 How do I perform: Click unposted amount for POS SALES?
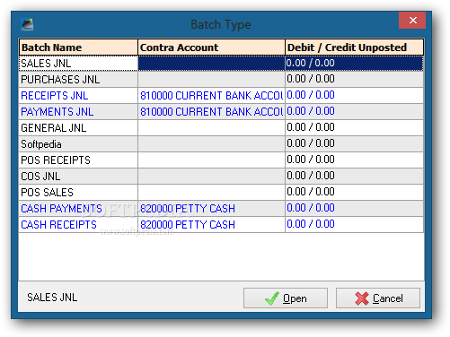click(355, 193)
